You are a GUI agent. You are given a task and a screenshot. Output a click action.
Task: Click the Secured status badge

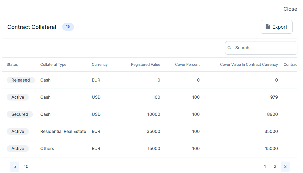click(x=20, y=114)
